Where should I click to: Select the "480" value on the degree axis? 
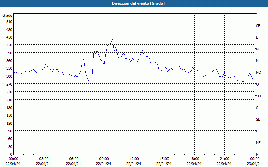click(x=10, y=30)
